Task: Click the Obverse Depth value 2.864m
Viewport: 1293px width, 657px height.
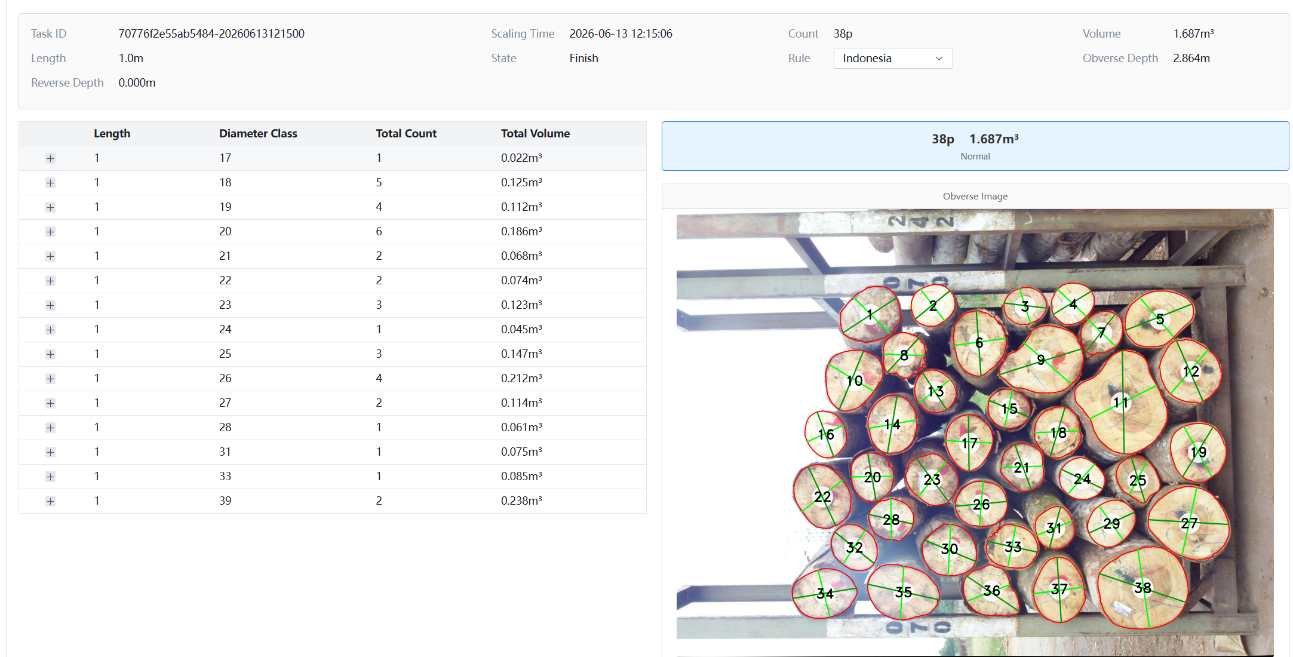Action: coord(1191,58)
